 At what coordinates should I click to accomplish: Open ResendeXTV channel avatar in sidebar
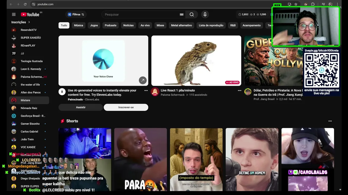pyautogui.click(x=14, y=30)
